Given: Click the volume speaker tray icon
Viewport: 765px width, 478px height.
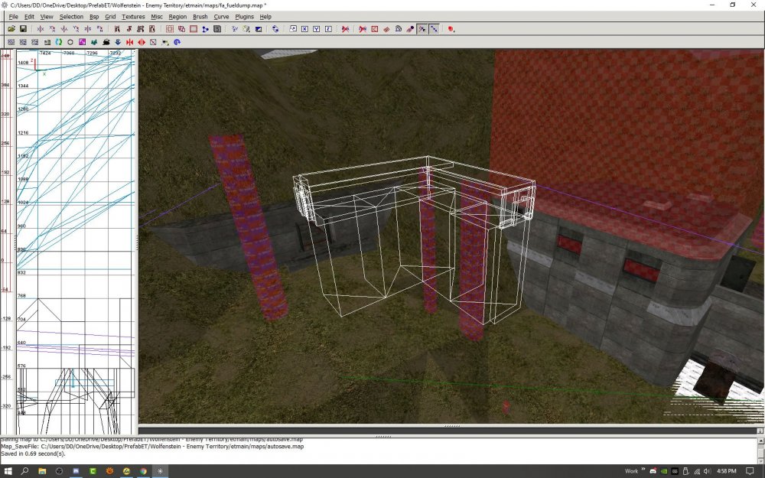Looking at the screenshot, I should [708, 471].
